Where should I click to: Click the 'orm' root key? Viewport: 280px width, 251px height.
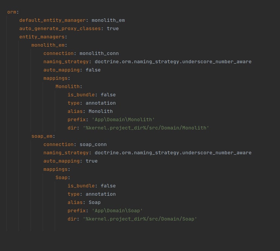point(12,12)
